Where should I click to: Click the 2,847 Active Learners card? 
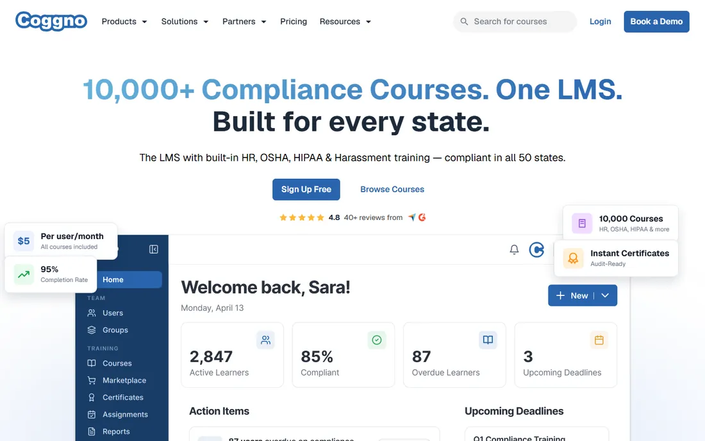tap(232, 354)
